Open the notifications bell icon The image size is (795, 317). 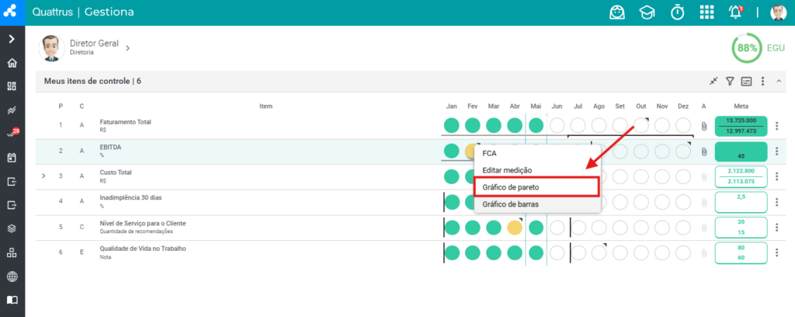click(736, 12)
